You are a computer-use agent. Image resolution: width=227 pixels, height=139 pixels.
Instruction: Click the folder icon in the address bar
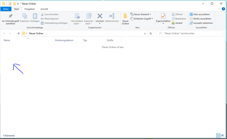pos(23,33)
